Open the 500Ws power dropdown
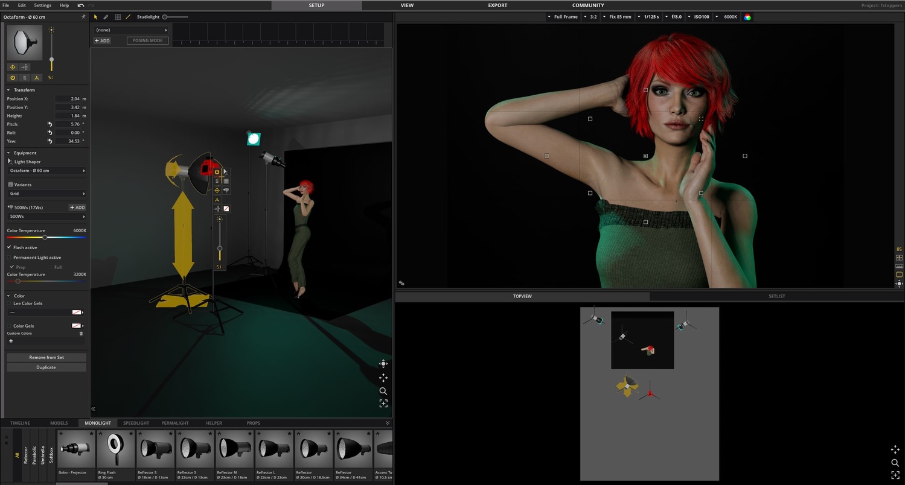 tap(46, 217)
